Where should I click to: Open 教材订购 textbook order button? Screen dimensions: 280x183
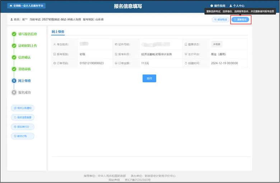[x=23, y=136]
